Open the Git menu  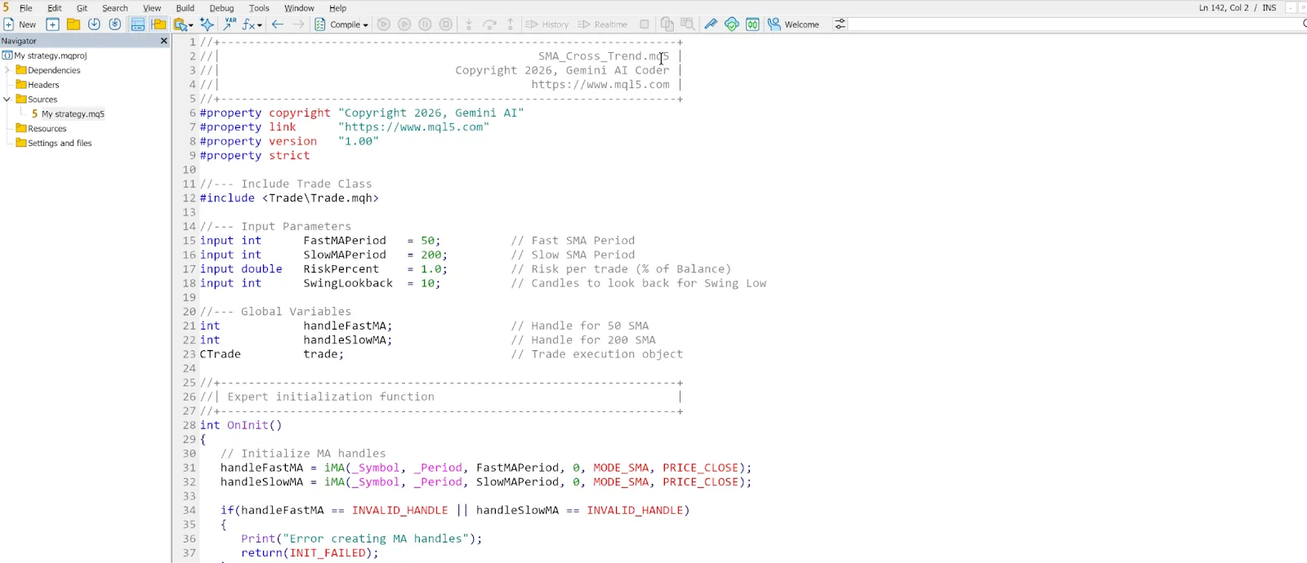[x=82, y=8]
